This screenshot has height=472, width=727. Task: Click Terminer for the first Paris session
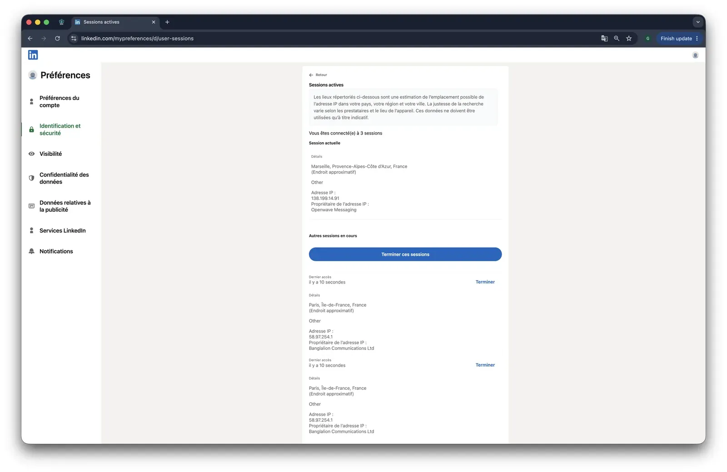[485, 282]
